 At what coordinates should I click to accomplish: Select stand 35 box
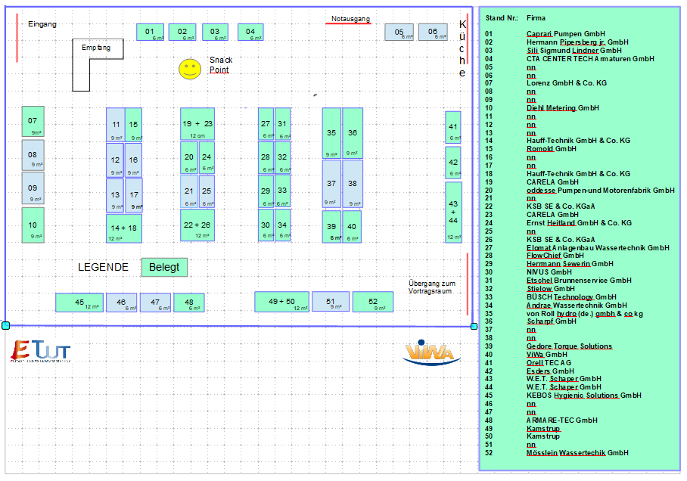pyautogui.click(x=331, y=133)
